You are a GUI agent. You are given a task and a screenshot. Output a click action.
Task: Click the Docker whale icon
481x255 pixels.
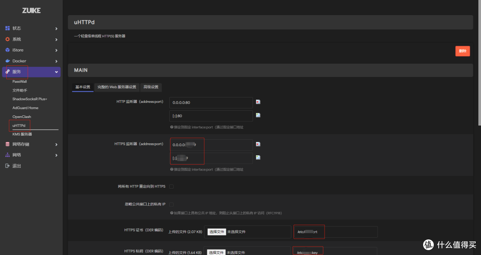tap(8, 61)
